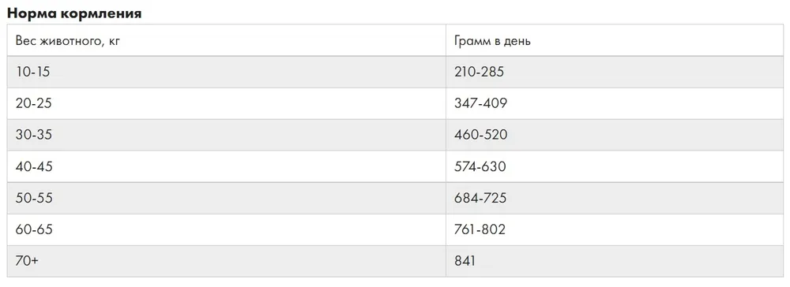
Task: Select the 50-55 weight cell
Action: [x=227, y=198]
